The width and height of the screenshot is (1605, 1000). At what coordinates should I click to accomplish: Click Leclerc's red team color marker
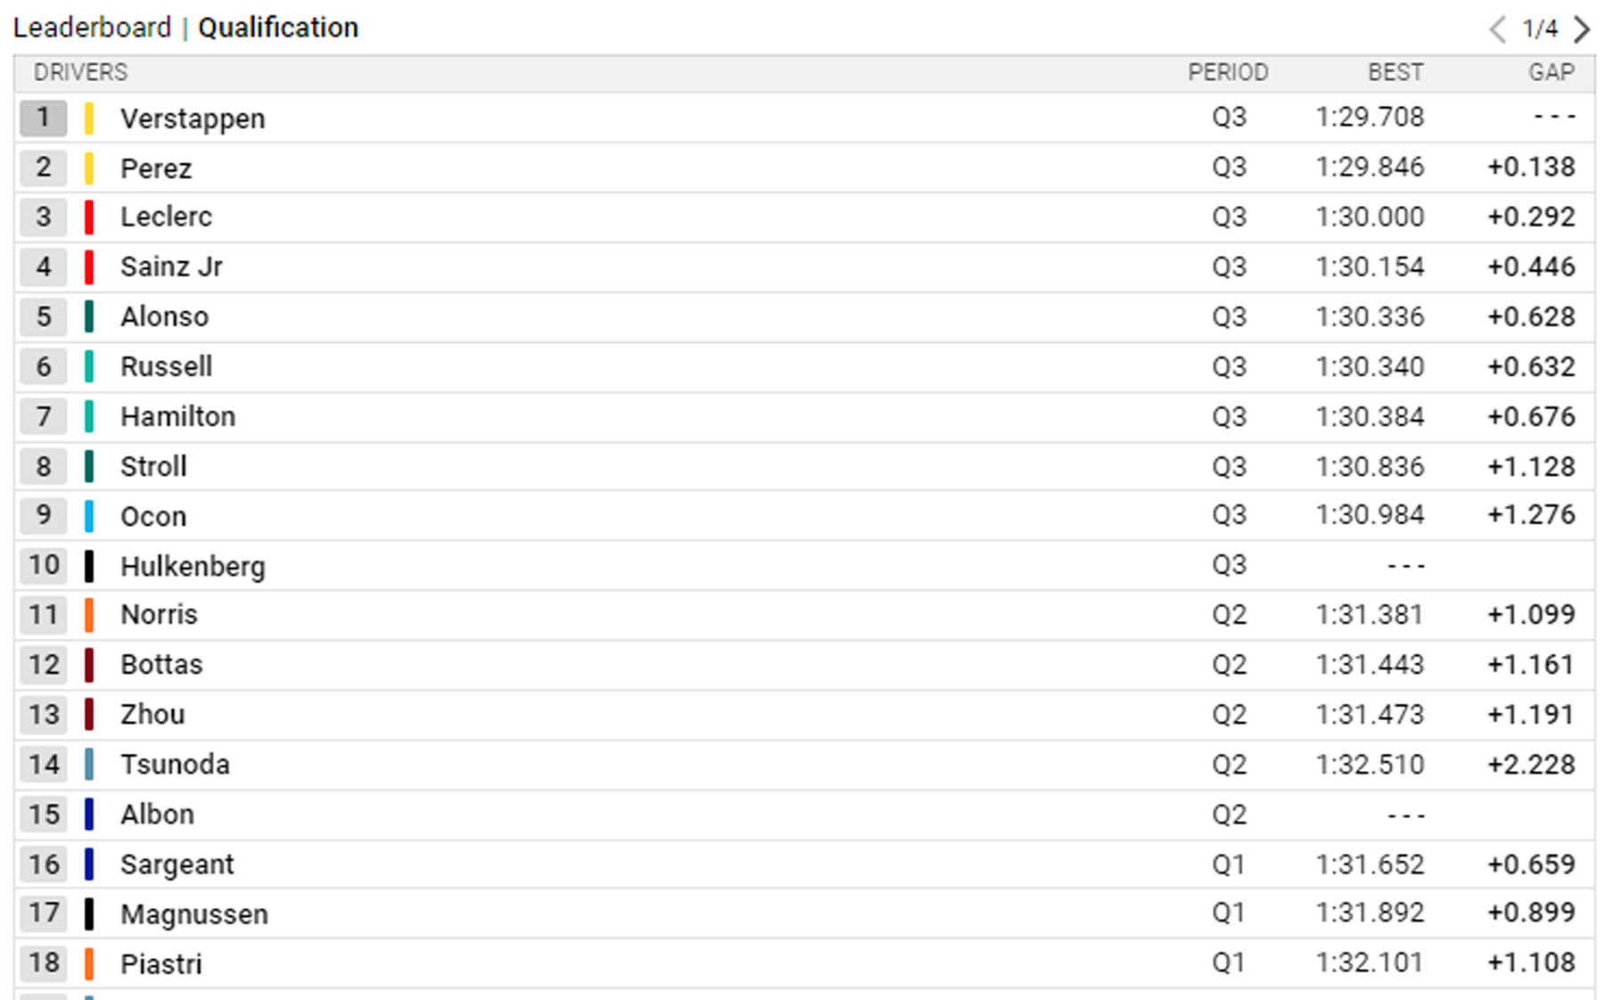[89, 217]
